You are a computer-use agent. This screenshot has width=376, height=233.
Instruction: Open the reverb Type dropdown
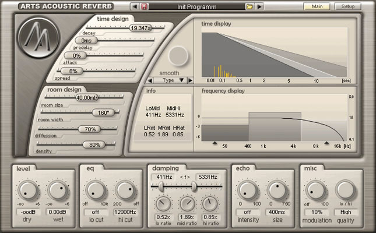[169, 80]
